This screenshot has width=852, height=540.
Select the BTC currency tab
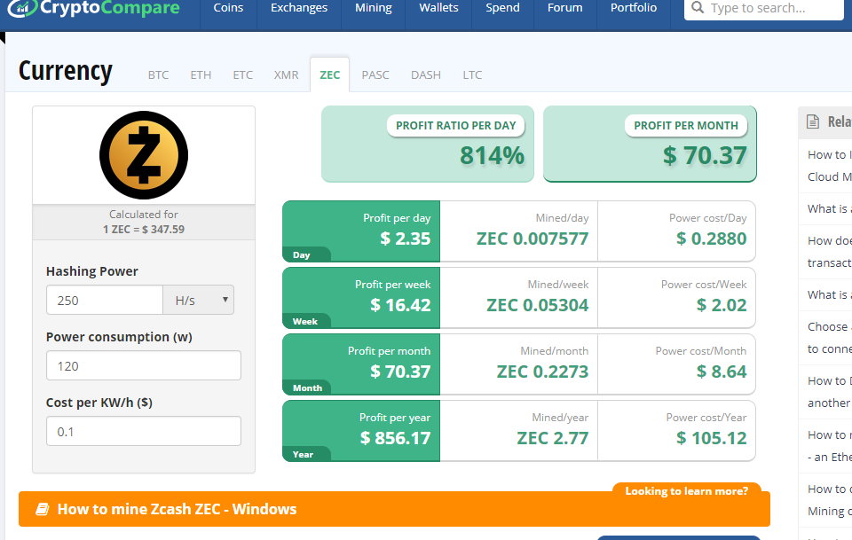pos(158,75)
